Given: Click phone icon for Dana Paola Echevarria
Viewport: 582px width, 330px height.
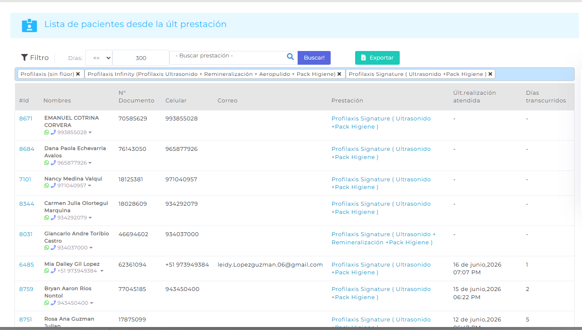Looking at the screenshot, I should 53,163.
